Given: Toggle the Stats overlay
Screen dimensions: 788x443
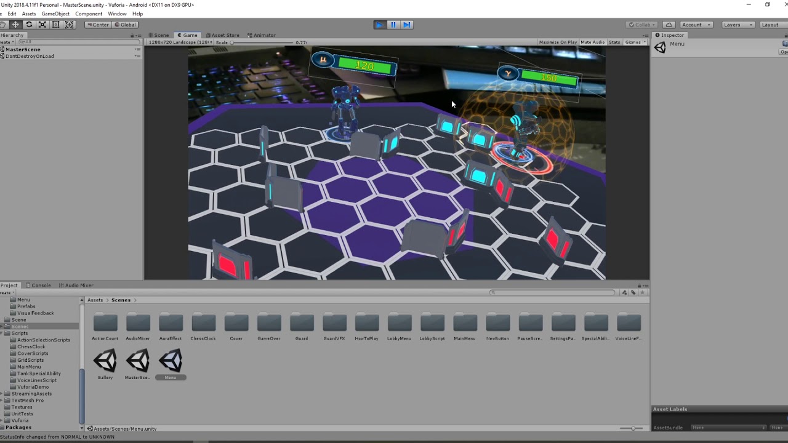Looking at the screenshot, I should 614,42.
